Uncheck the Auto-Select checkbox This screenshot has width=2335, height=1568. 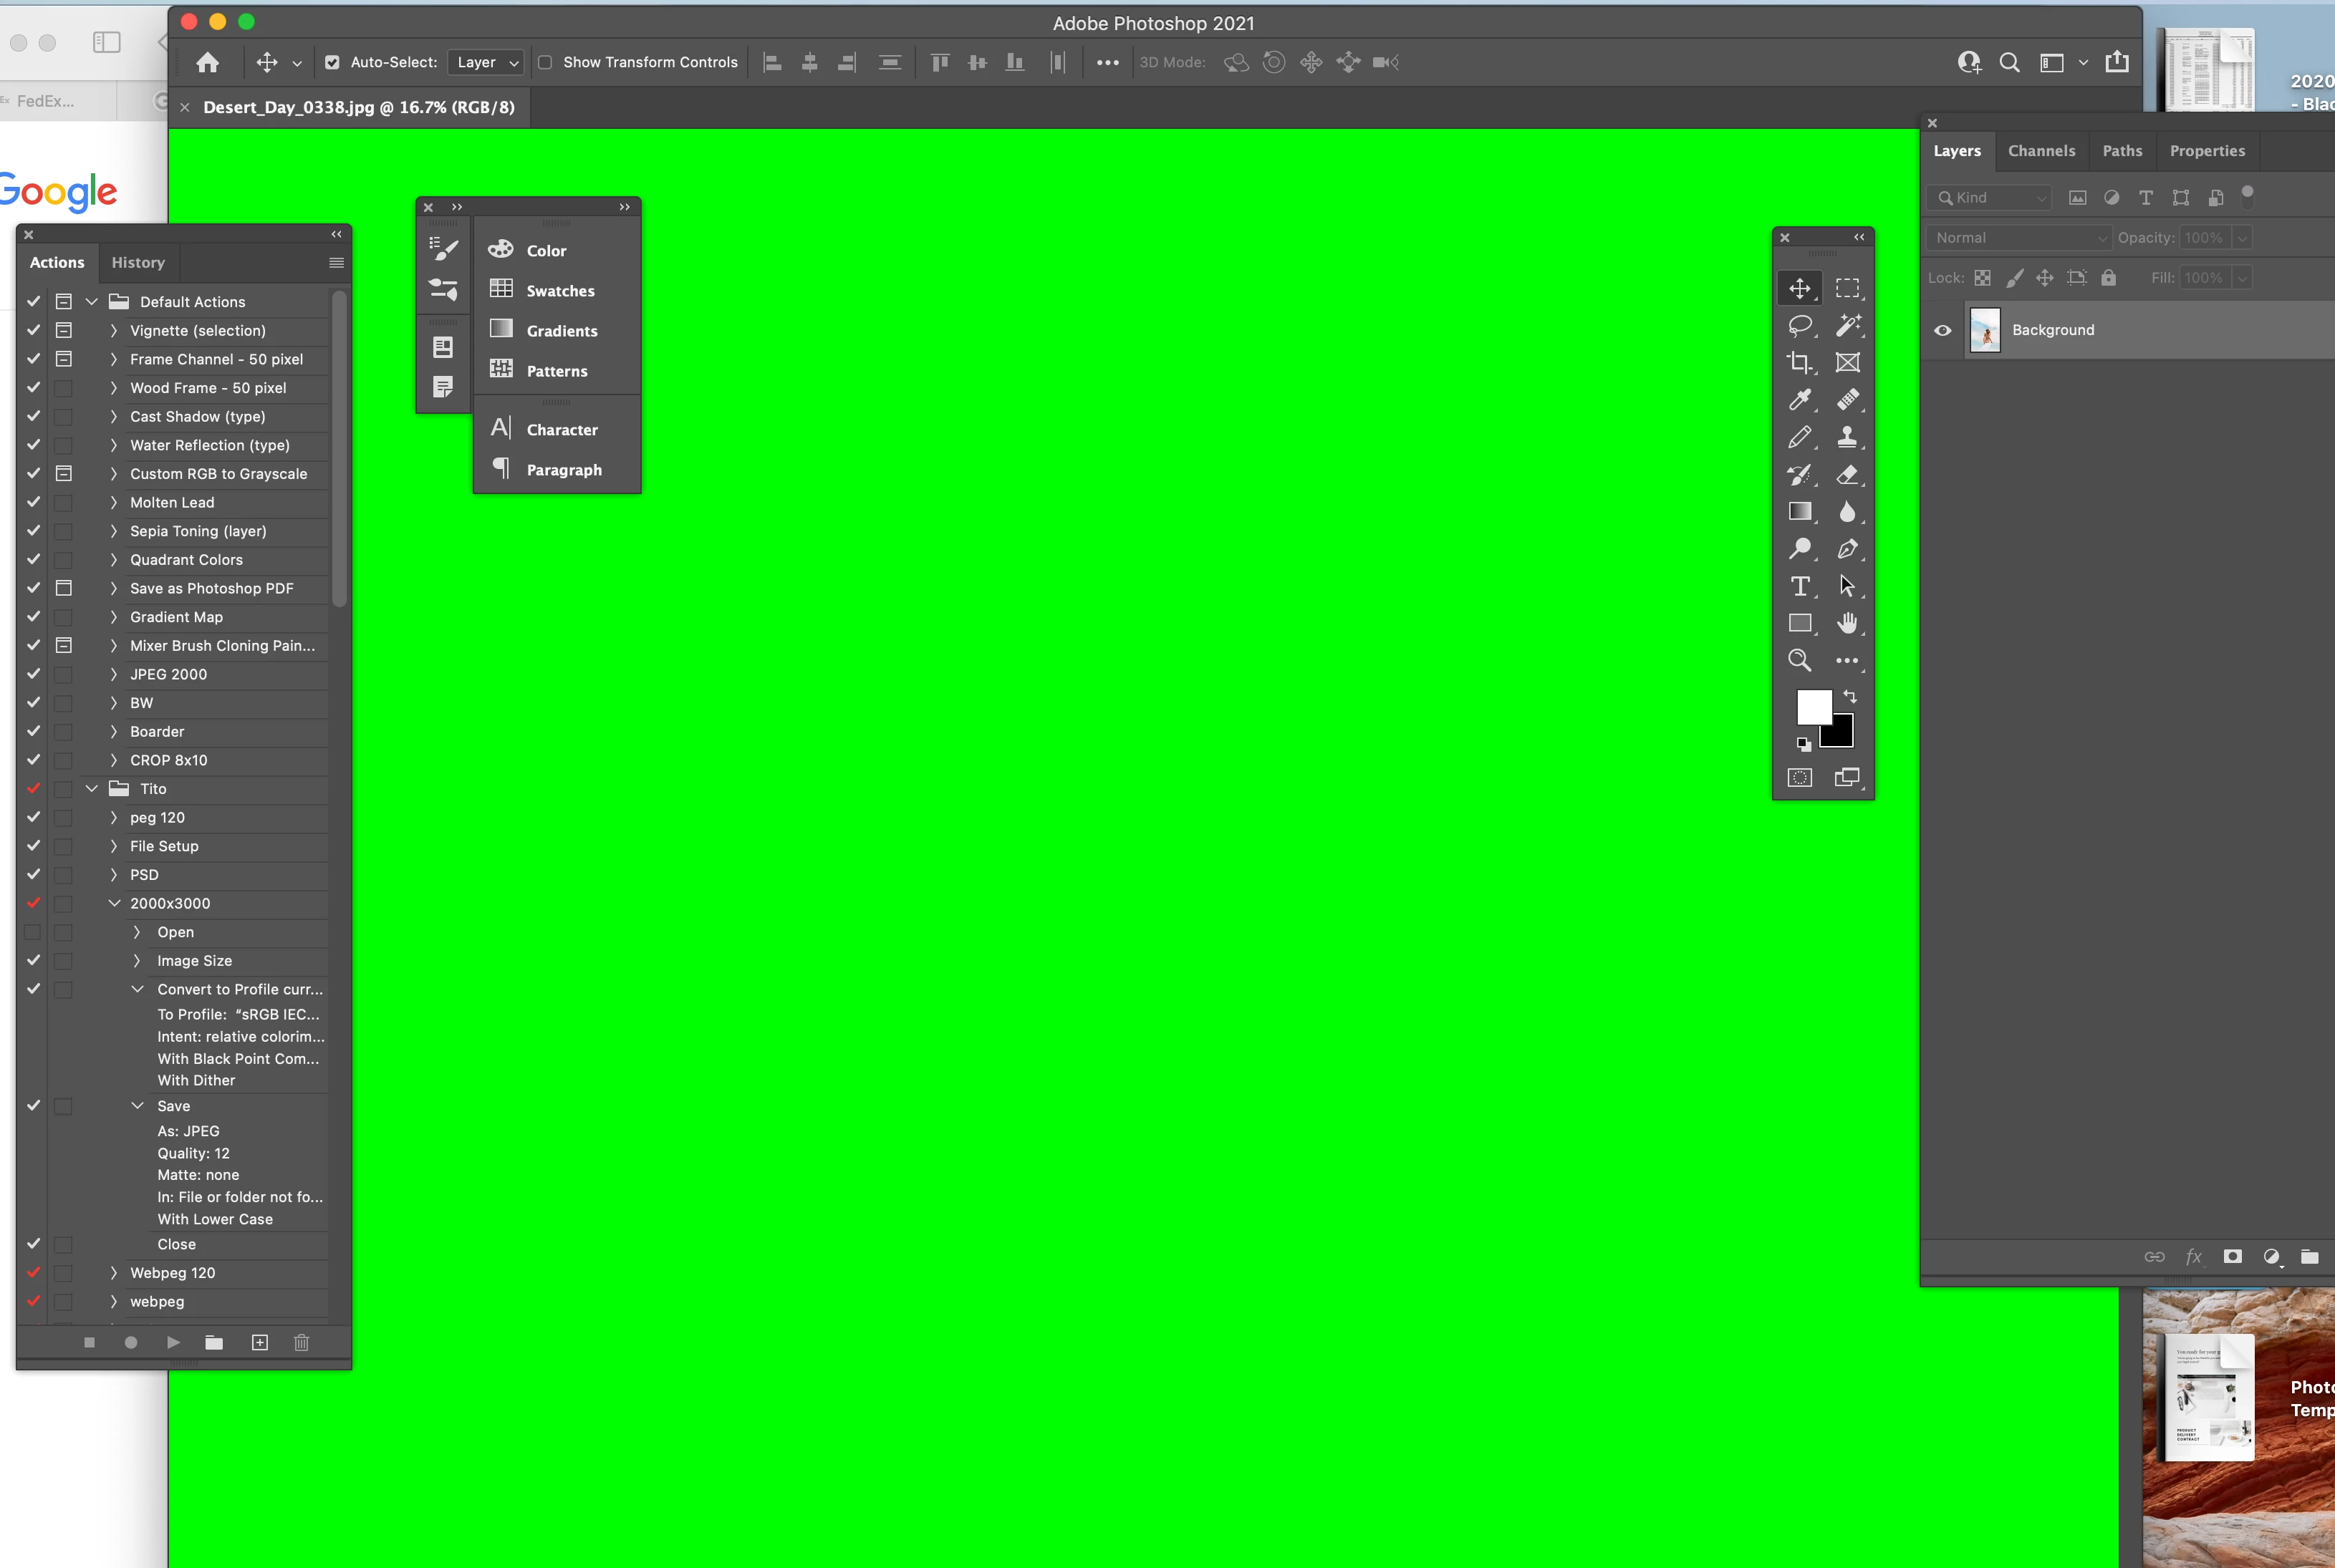[332, 62]
